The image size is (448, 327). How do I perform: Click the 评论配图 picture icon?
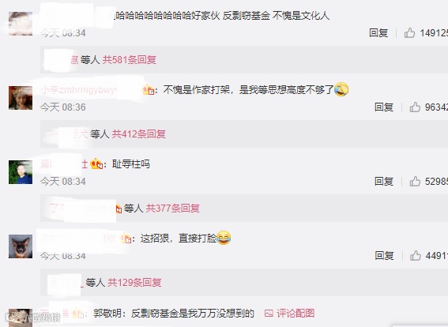(269, 314)
